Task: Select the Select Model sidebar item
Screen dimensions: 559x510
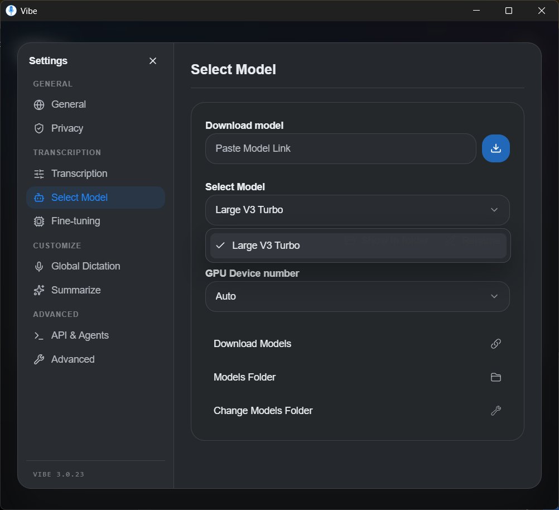Action: [x=95, y=198]
